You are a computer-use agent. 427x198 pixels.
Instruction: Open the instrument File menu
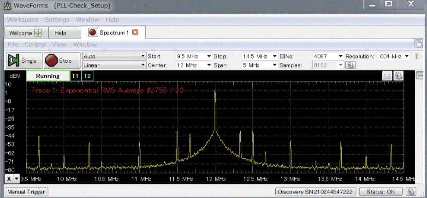13,44
